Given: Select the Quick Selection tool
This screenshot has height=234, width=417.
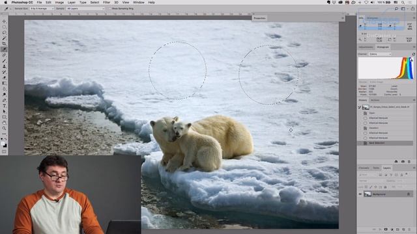Looking at the screenshot, I should click(4, 38).
